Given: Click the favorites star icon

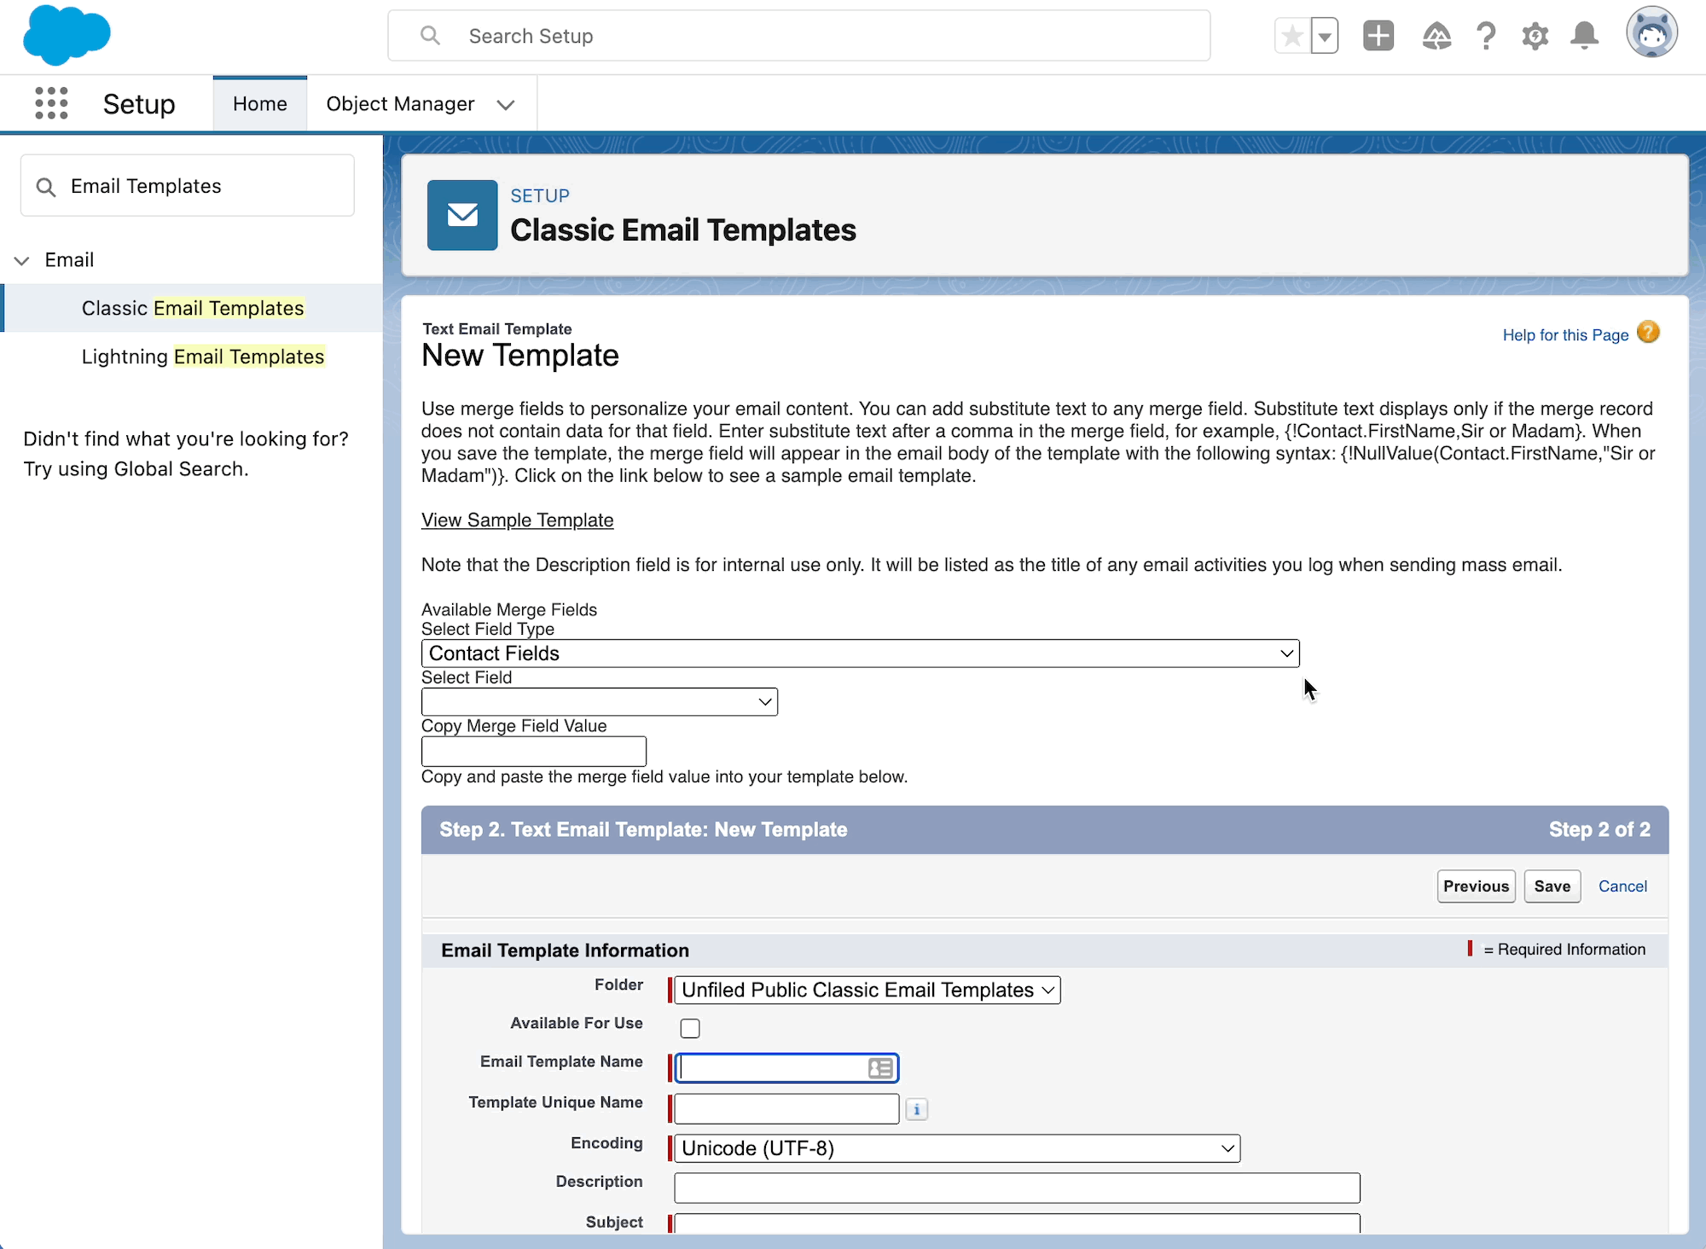Looking at the screenshot, I should point(1292,36).
